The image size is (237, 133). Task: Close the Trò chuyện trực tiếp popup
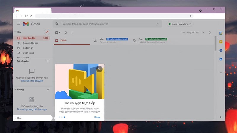[99, 69]
